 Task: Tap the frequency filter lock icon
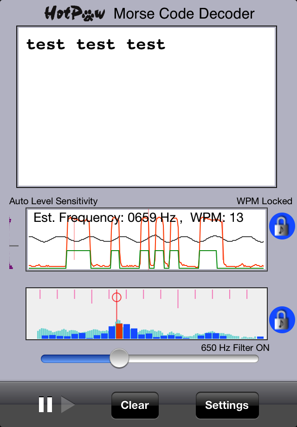click(x=282, y=320)
